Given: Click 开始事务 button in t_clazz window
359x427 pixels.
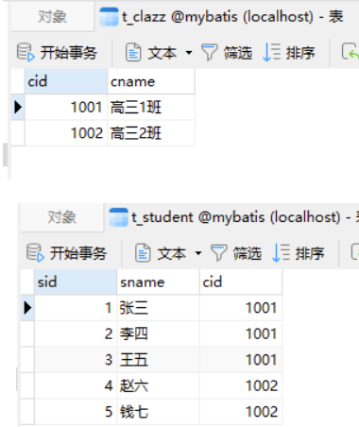Looking at the screenshot, I should (57, 52).
